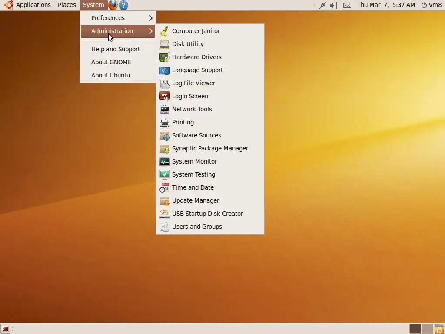Screen dimensions: 445x334
Task: Open the mail envelope indicator
Action: tap(347, 5)
